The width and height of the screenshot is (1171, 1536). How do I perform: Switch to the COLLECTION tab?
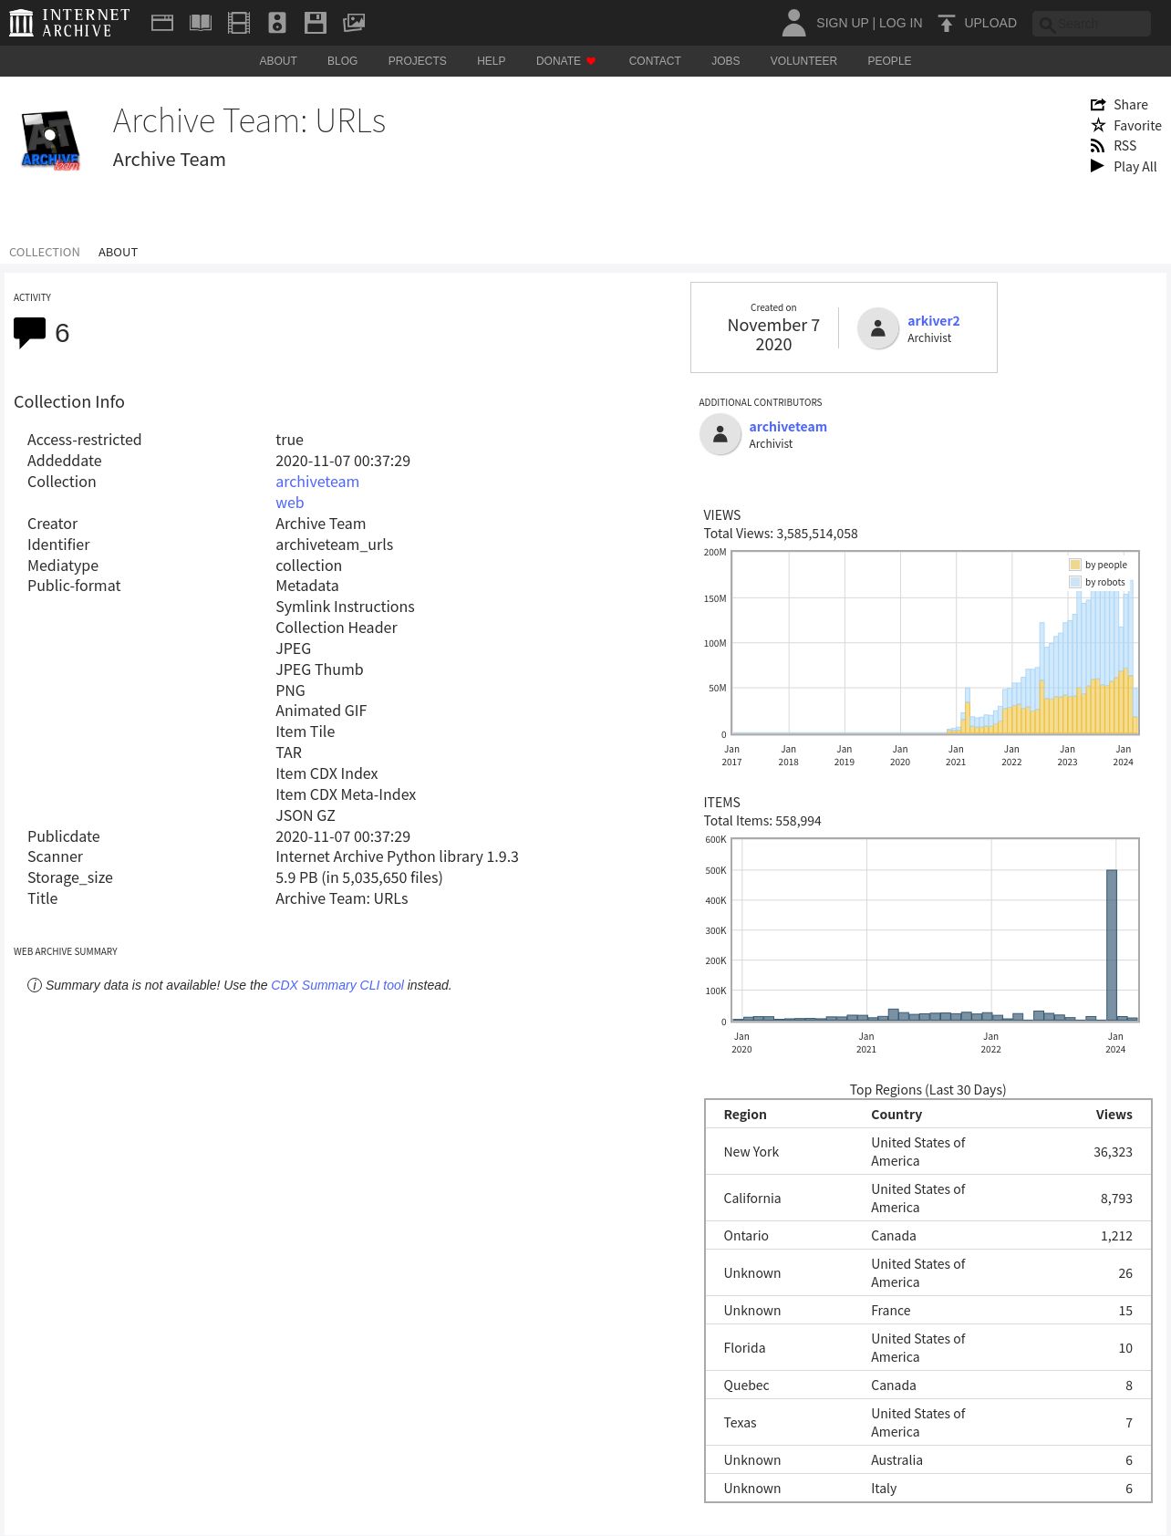(45, 253)
